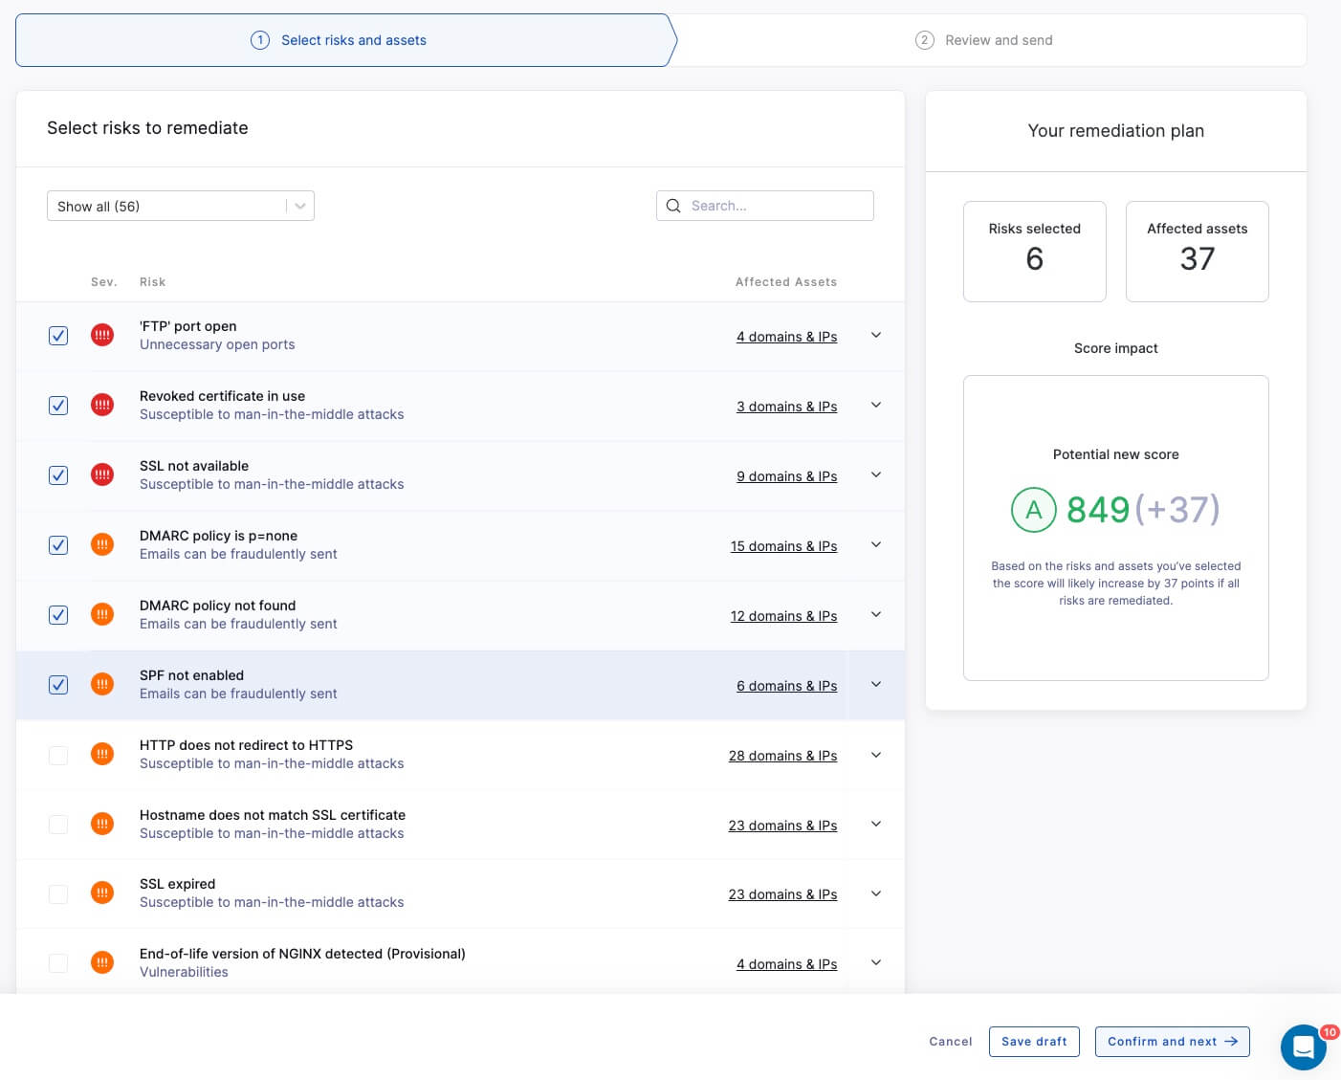Open 23 domains & IPs for SSL expired
This screenshot has width=1341, height=1080.
782,894
